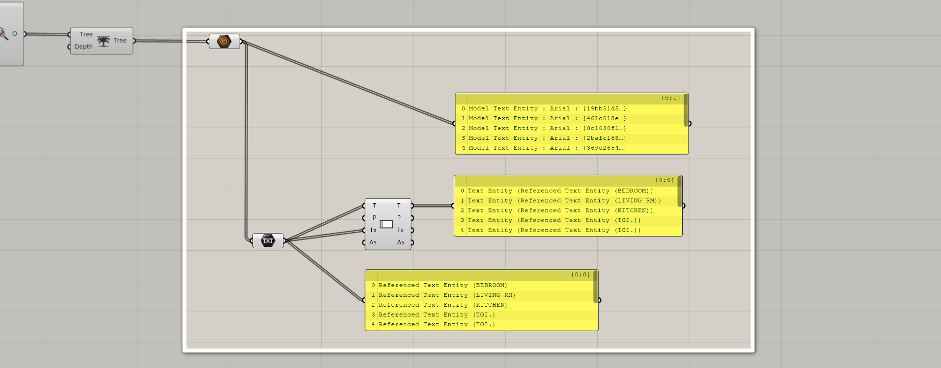Click the scrollbar of the middle Text Entity panel
This screenshot has height=368, width=941.
(x=680, y=192)
